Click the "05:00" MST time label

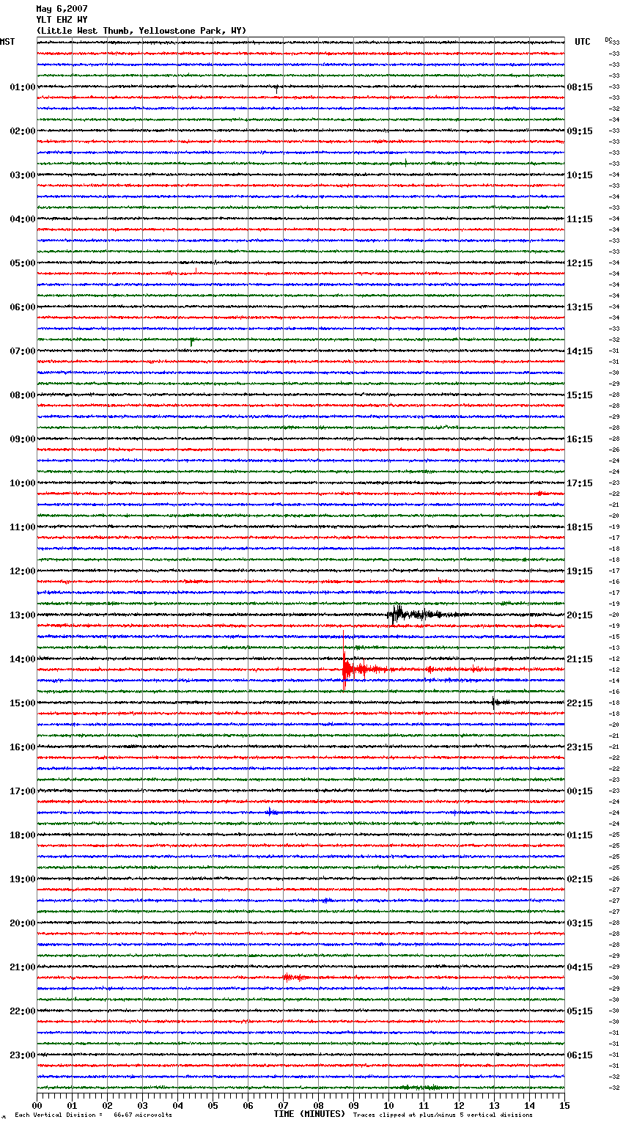click(x=23, y=263)
